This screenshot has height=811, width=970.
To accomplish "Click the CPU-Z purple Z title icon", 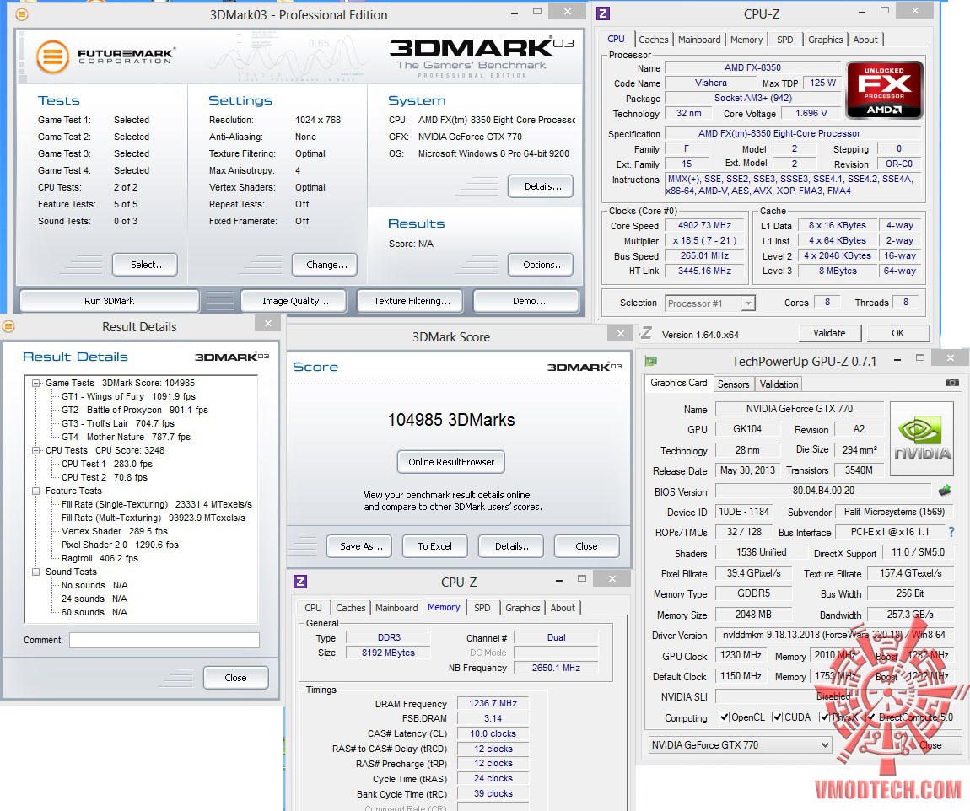I will [603, 13].
